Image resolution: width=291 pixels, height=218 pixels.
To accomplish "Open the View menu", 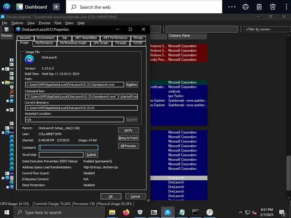I will 31,23.
